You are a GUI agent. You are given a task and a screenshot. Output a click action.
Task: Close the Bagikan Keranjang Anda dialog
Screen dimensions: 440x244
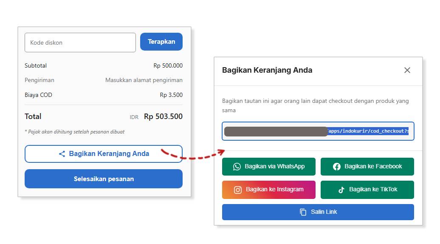pos(407,70)
